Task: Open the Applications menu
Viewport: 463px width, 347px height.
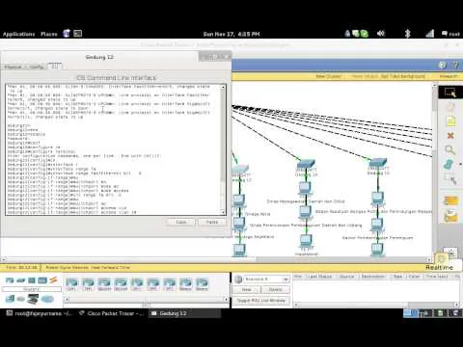Action: click(18, 34)
